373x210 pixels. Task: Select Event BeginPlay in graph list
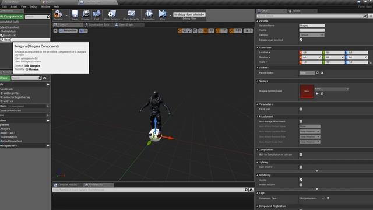click(10, 93)
